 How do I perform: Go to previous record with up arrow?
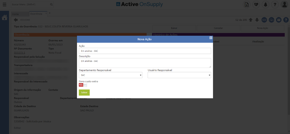[250, 20]
